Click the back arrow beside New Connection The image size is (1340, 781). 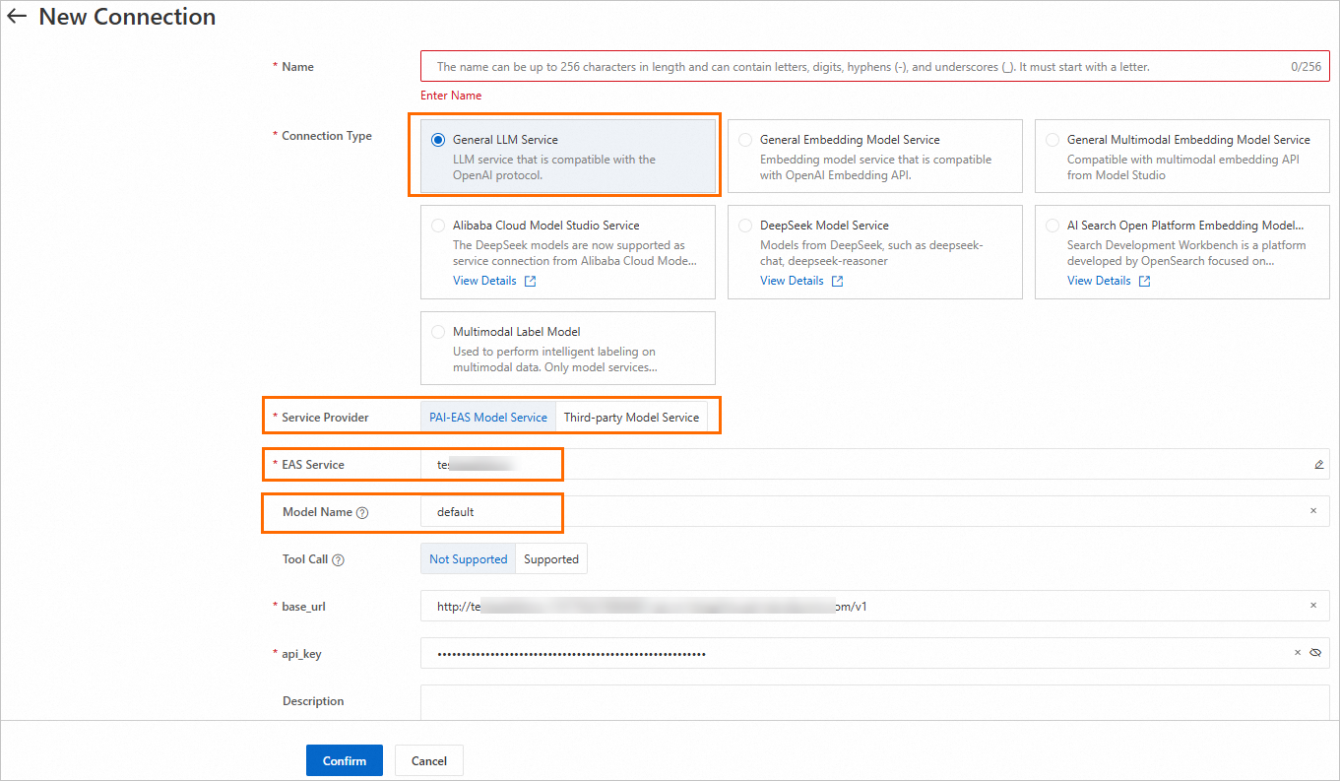click(x=17, y=17)
